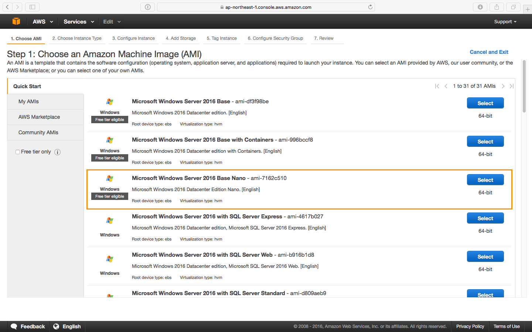
Task: Click the Cancel and Exit link
Action: [x=489, y=52]
